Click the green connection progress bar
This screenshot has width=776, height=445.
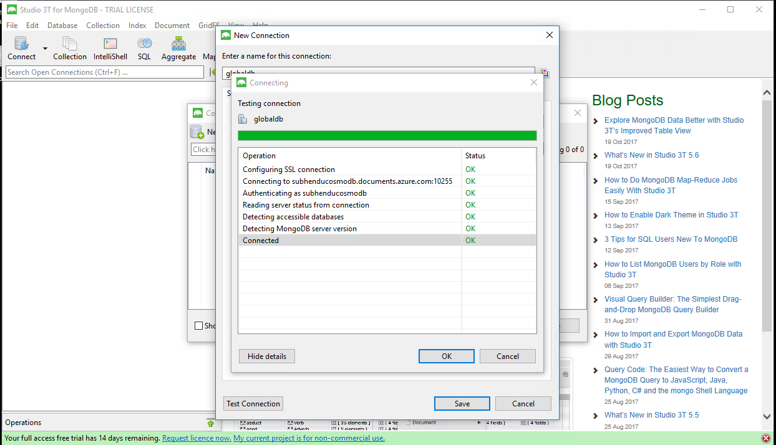pyautogui.click(x=387, y=136)
